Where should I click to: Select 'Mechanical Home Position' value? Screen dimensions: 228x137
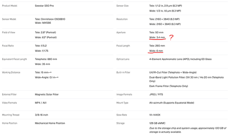coord(50,123)
